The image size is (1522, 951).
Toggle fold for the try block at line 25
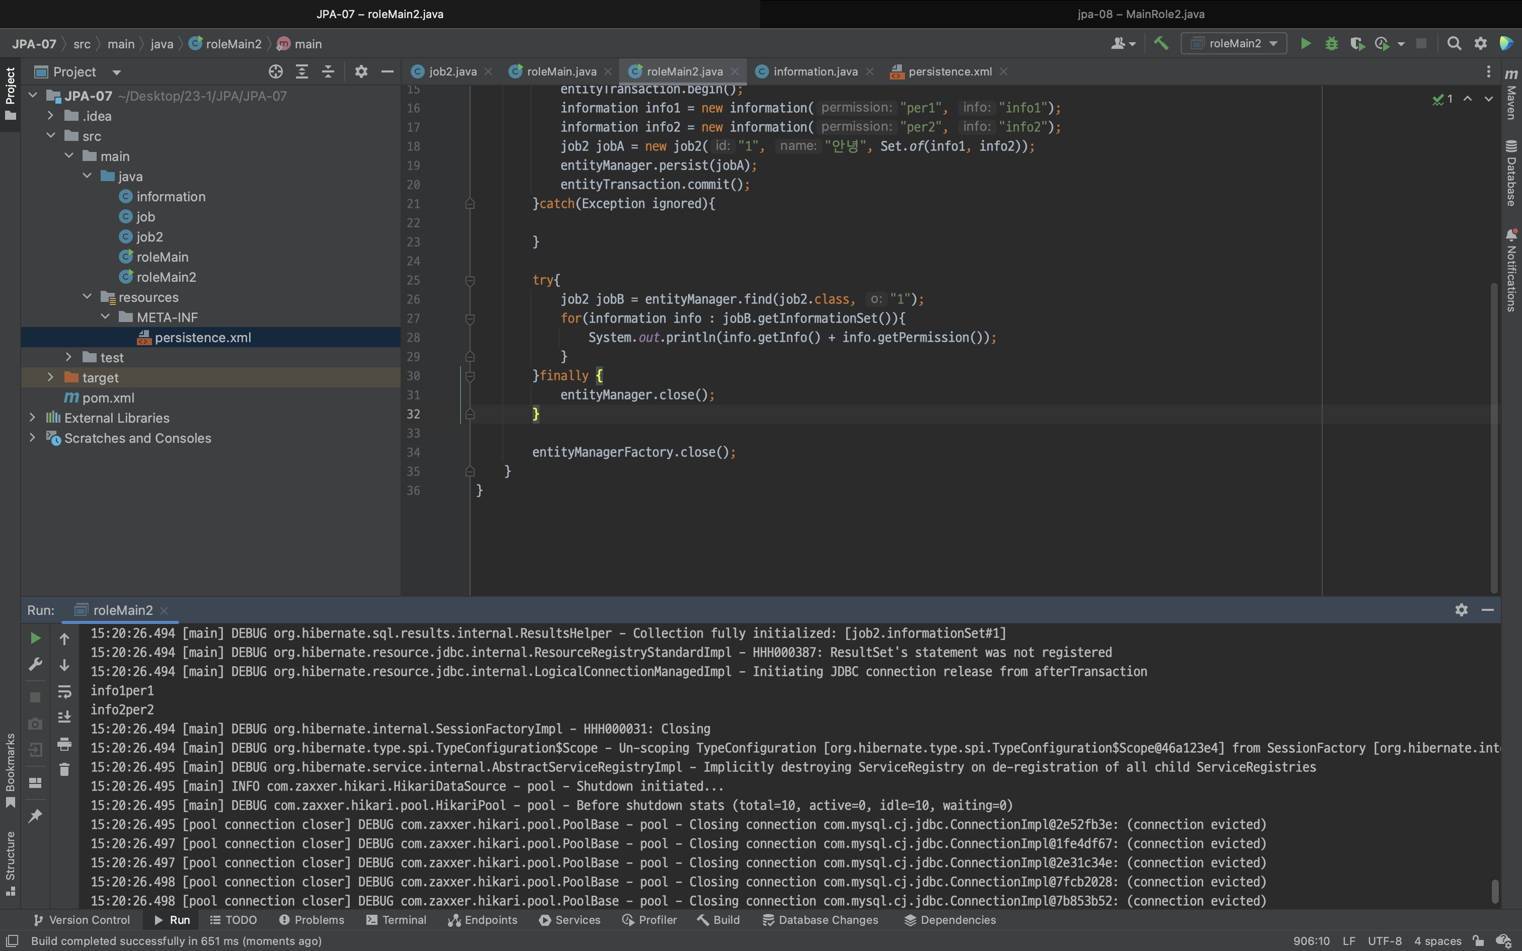click(x=470, y=281)
